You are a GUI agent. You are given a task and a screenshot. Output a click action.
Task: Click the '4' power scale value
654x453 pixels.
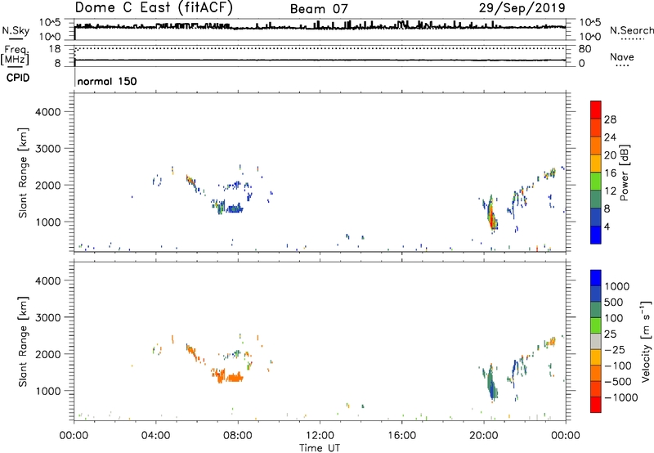click(x=607, y=226)
